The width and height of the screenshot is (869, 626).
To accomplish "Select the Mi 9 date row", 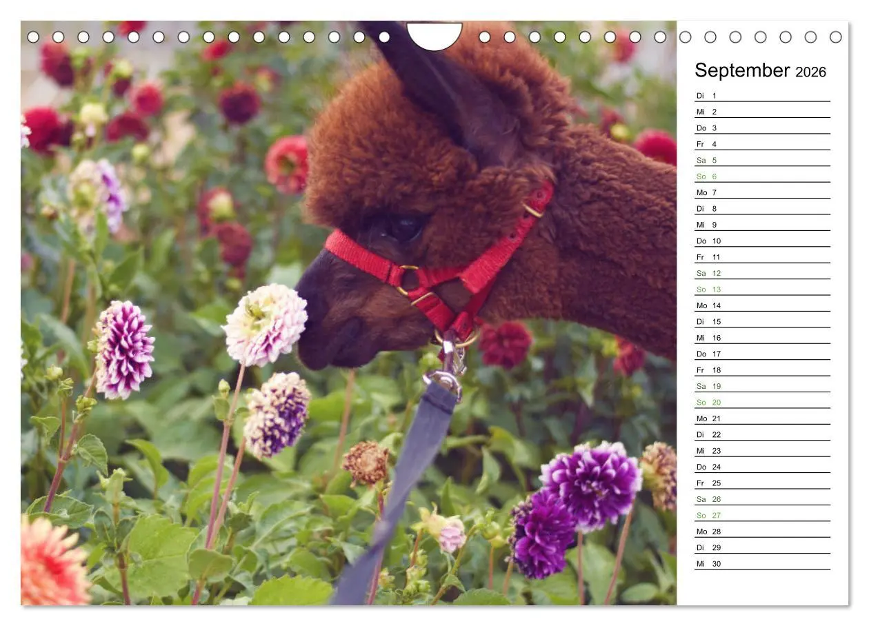I will 762,223.
